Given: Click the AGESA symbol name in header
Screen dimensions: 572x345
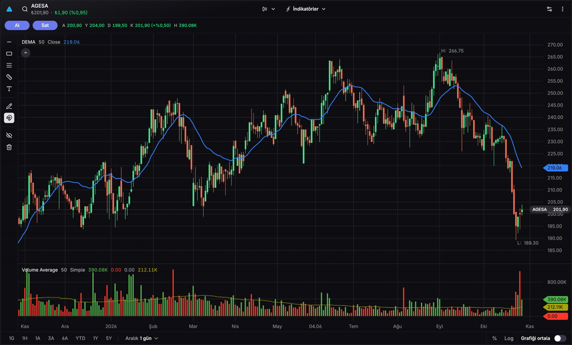Looking at the screenshot, I should pyautogui.click(x=40, y=6).
